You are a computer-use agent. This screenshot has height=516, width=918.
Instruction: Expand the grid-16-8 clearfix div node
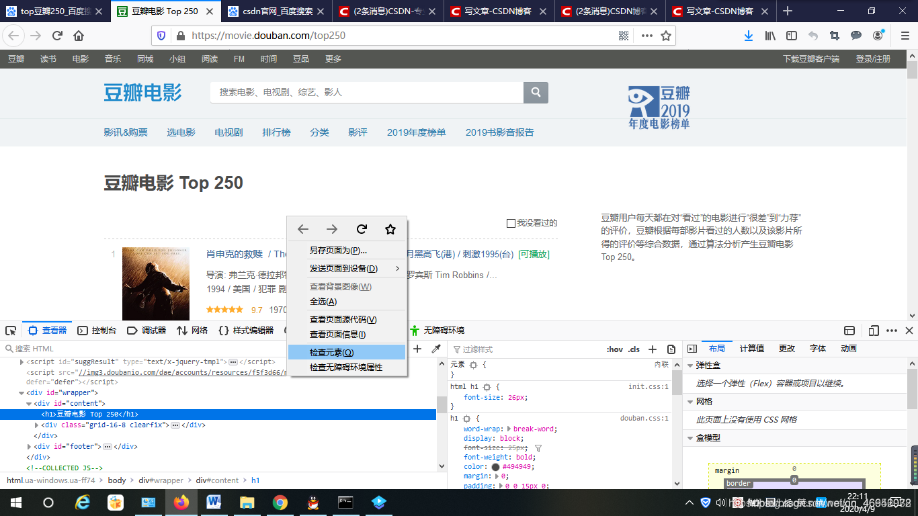point(36,425)
